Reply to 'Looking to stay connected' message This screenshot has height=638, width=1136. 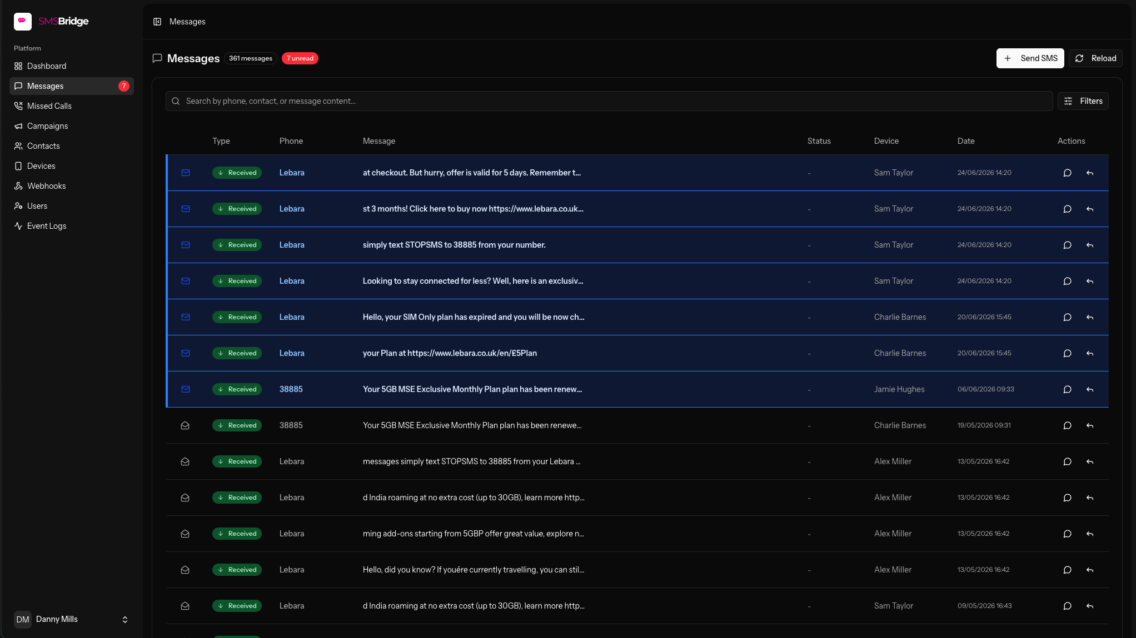pyautogui.click(x=1089, y=281)
